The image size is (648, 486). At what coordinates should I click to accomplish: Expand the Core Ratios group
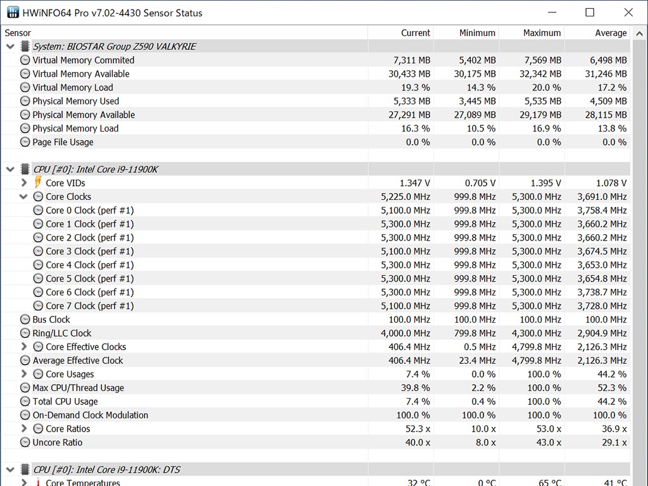coord(24,428)
